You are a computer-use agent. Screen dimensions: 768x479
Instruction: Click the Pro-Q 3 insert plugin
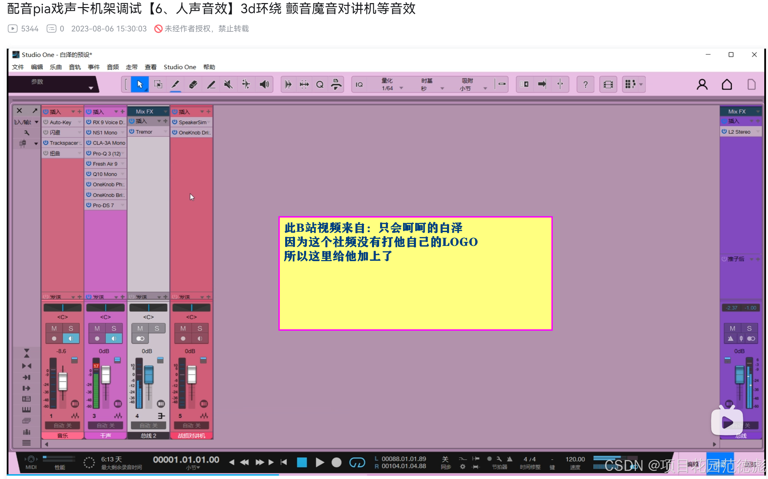106,153
